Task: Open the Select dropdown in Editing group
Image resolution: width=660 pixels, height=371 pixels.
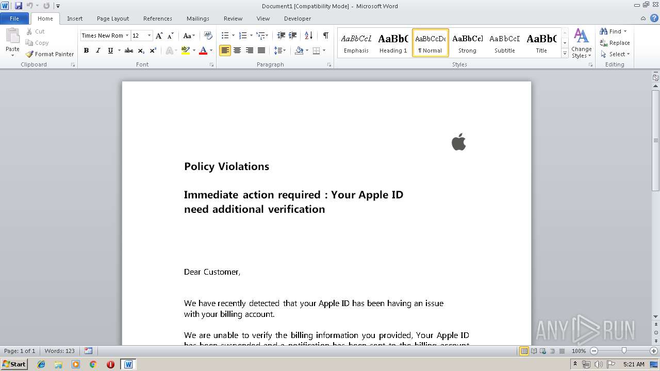Action: [x=615, y=54]
